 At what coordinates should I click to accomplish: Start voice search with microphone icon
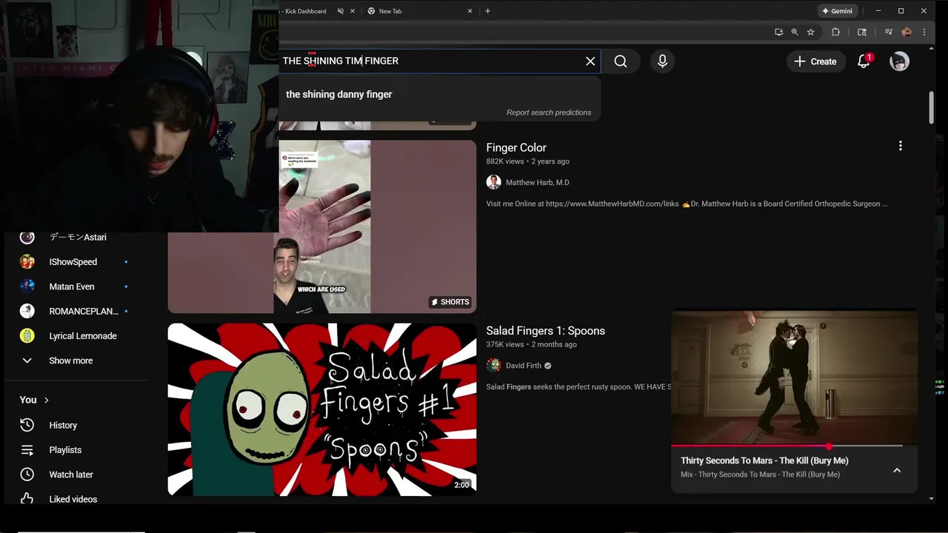[662, 61]
